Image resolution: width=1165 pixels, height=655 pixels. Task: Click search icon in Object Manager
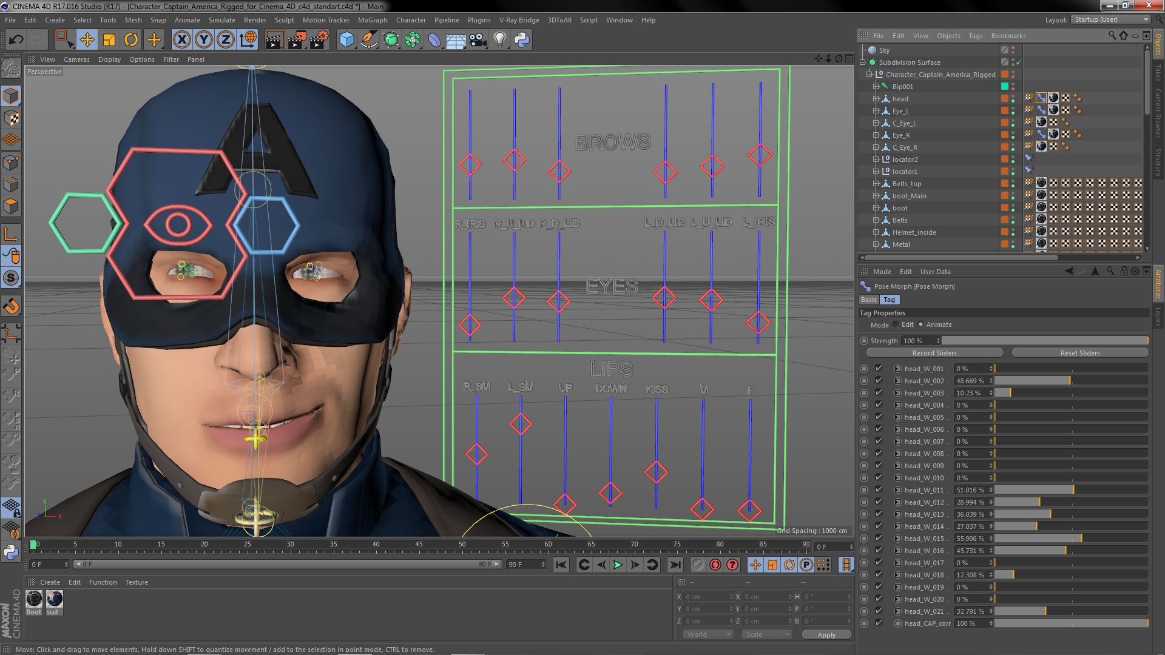coord(1112,36)
